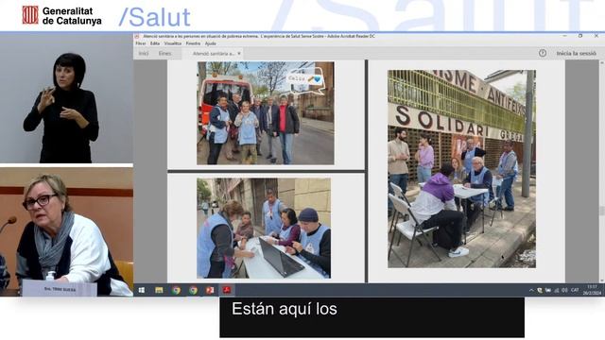Show hidden system tray icons
This screenshot has width=605, height=340.
531,290
